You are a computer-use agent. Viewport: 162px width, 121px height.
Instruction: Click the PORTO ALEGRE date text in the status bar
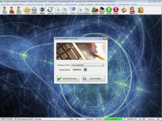tap(21, 119)
